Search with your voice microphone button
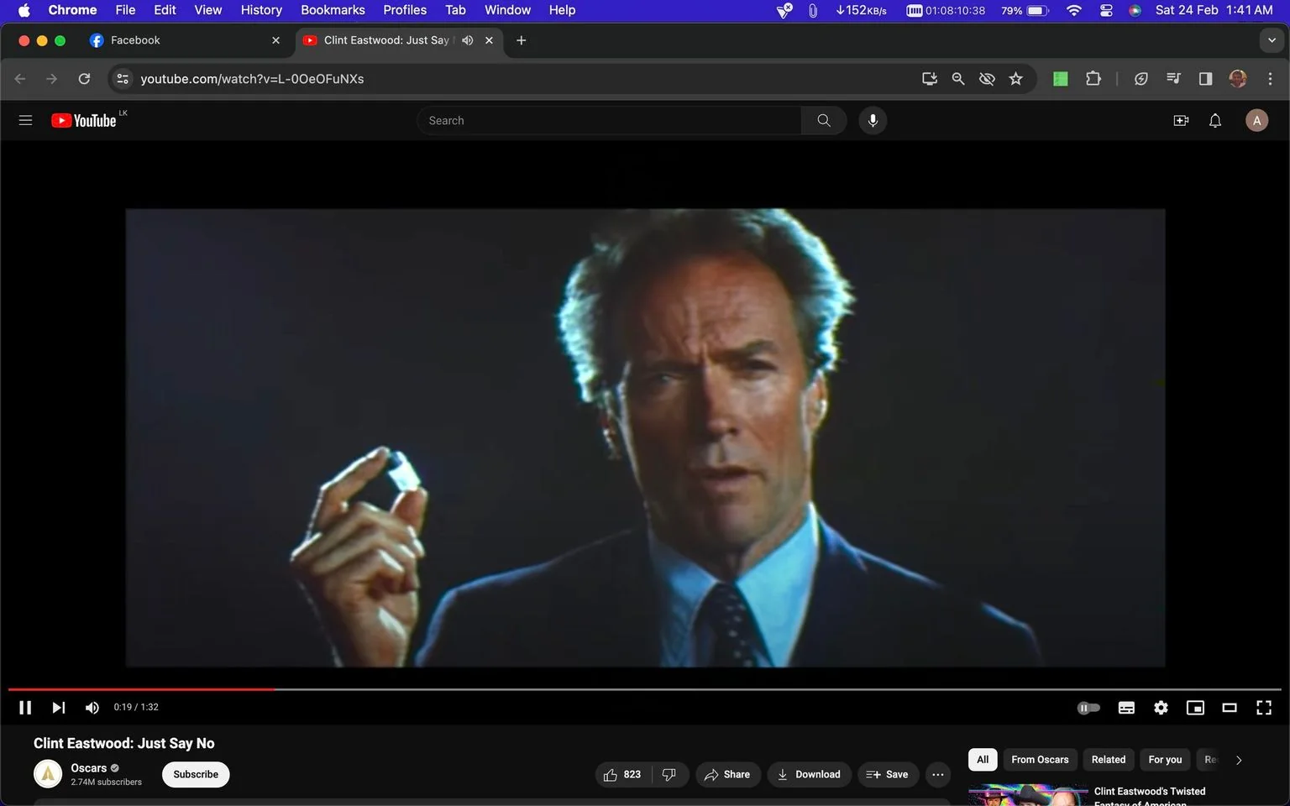 point(873,120)
